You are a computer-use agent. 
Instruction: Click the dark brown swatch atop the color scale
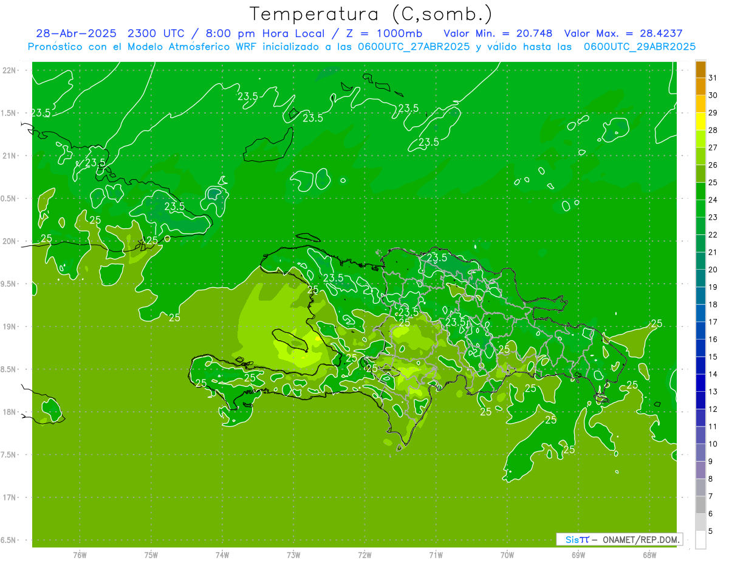pyautogui.click(x=700, y=69)
